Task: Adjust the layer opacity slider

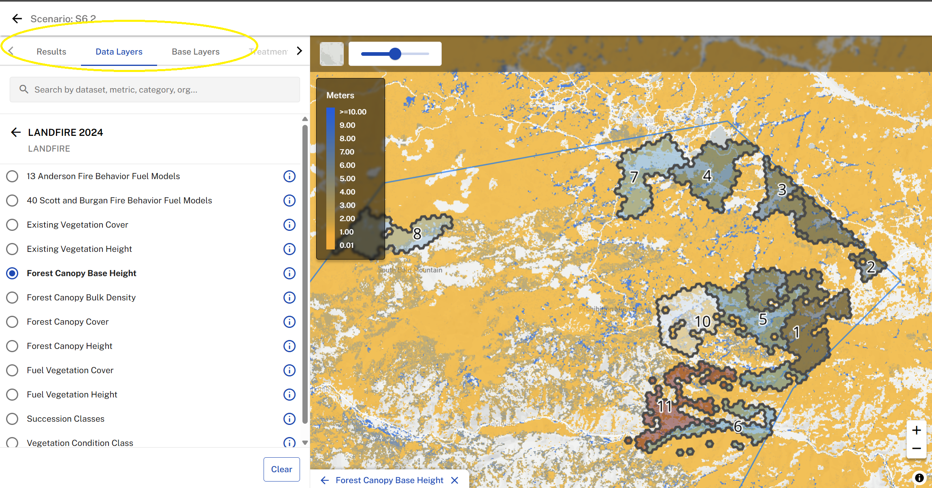Action: pos(395,54)
